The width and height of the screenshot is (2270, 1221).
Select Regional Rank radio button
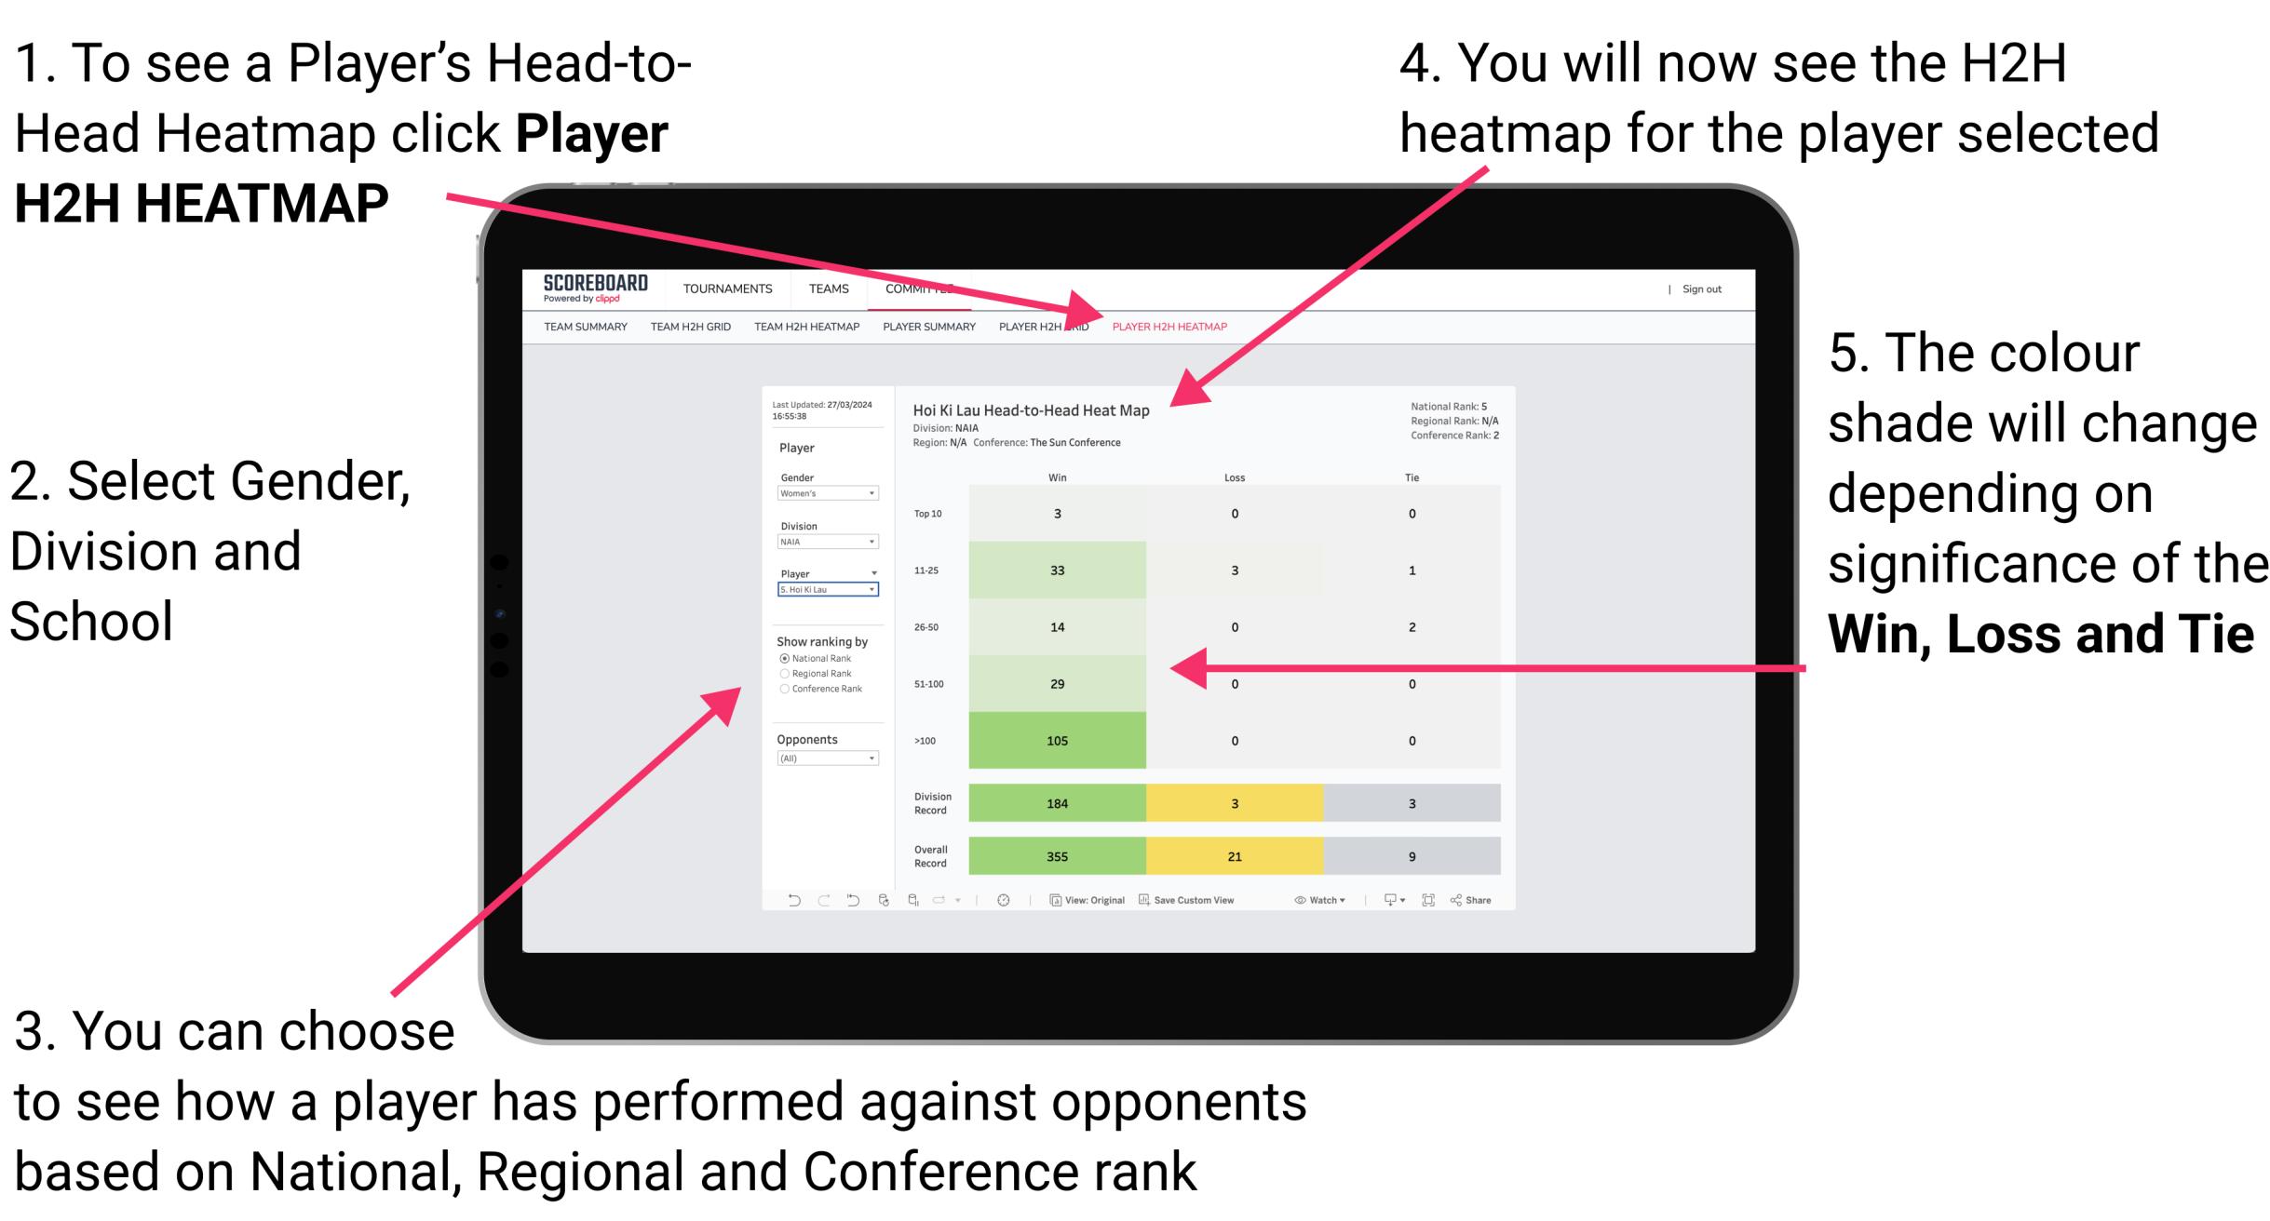coord(782,674)
